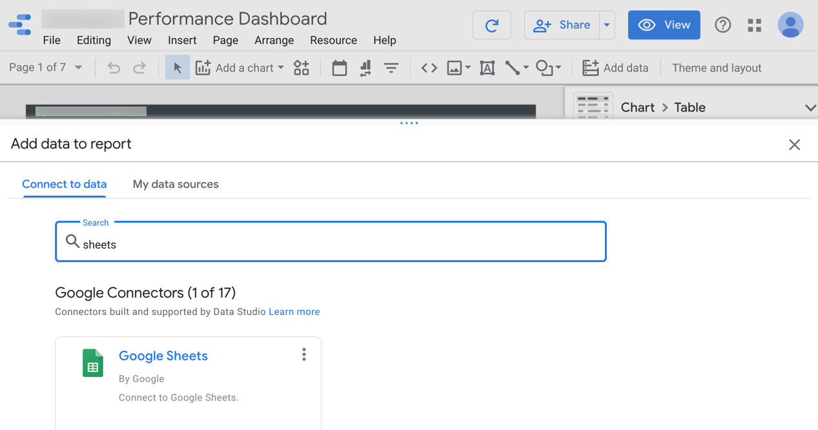Click the Google Sheets connector icon
Viewport: 818px width, 430px height.
93,363
